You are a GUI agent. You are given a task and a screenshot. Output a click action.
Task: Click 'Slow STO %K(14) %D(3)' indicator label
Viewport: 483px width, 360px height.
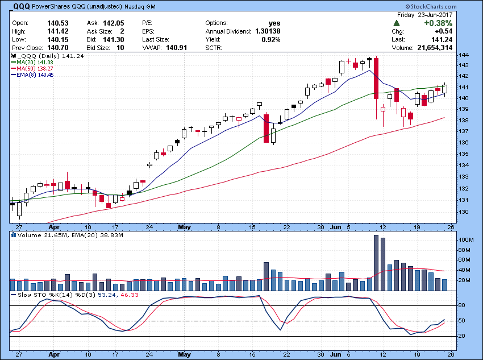pyautogui.click(x=57, y=295)
